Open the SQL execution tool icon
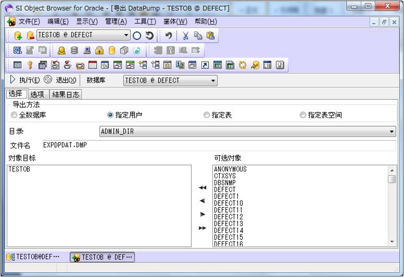 tap(17, 50)
